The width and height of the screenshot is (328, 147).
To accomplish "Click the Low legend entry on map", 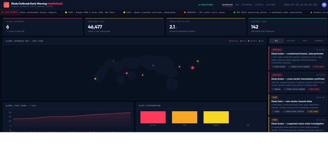I will [261, 41].
